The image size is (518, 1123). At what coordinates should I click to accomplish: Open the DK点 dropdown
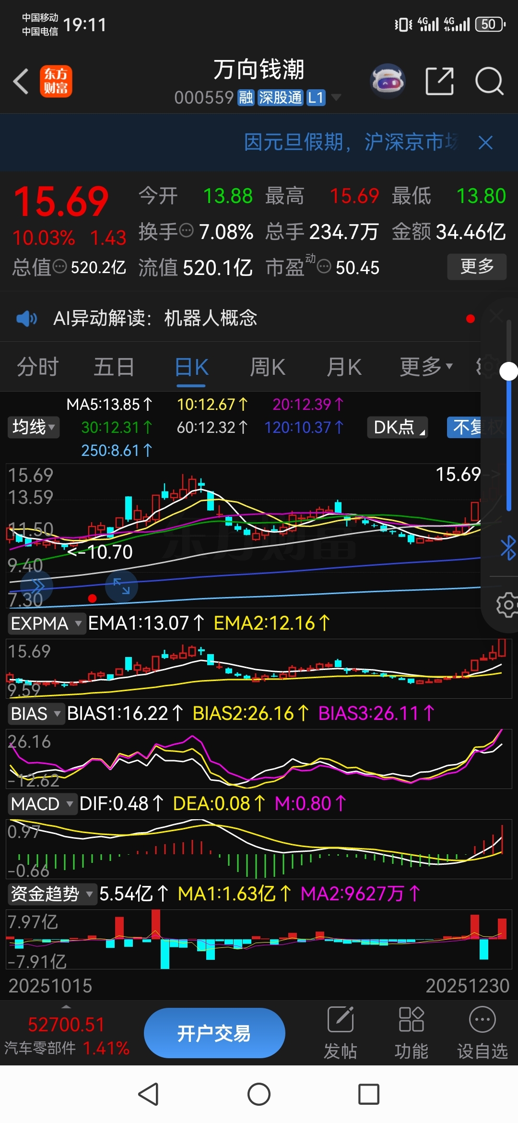click(x=398, y=427)
